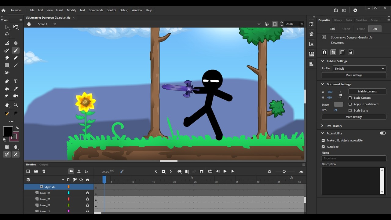The image size is (391, 220).
Task: Open the File menu
Action: click(x=32, y=10)
